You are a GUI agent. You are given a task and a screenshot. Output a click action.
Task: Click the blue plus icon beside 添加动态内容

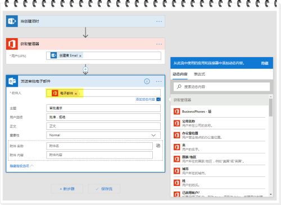[x=158, y=99]
